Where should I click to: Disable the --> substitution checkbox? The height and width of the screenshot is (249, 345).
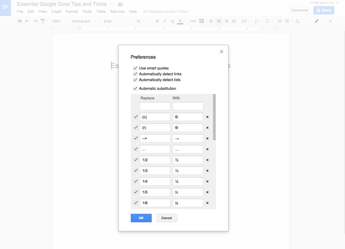pos(136,138)
